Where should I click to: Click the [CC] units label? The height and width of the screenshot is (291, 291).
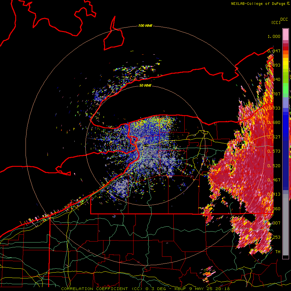click(x=276, y=22)
